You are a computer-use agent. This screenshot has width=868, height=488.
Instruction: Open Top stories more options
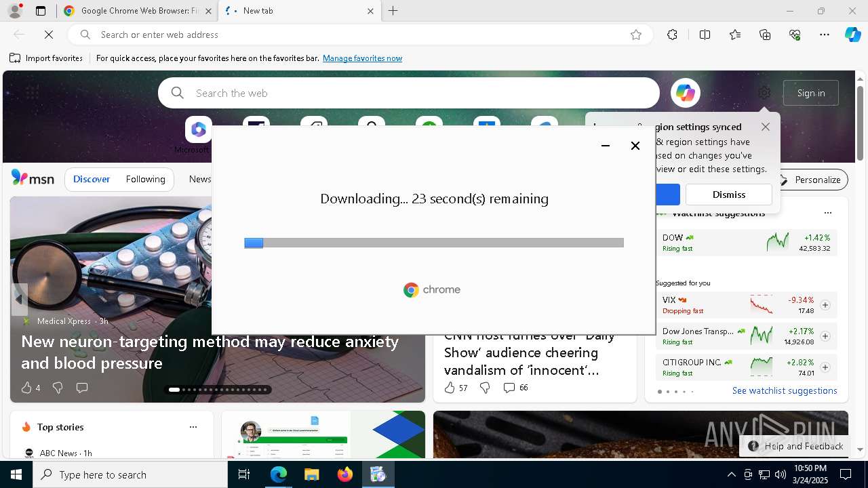tap(193, 427)
